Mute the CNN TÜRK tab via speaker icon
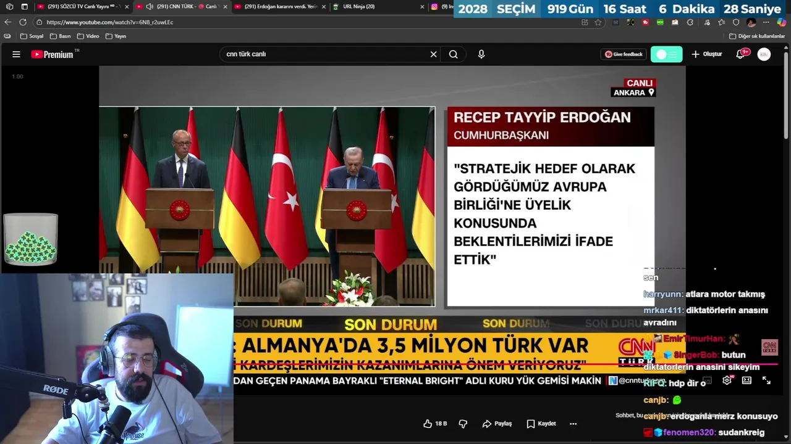The height and width of the screenshot is (444, 791). coord(150,7)
